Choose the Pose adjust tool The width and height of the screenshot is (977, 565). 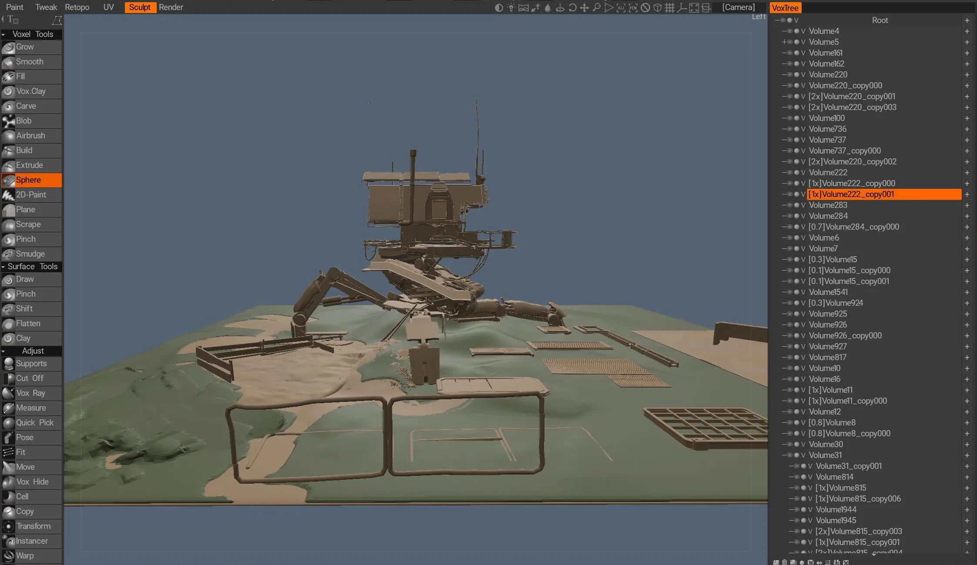tap(31, 438)
